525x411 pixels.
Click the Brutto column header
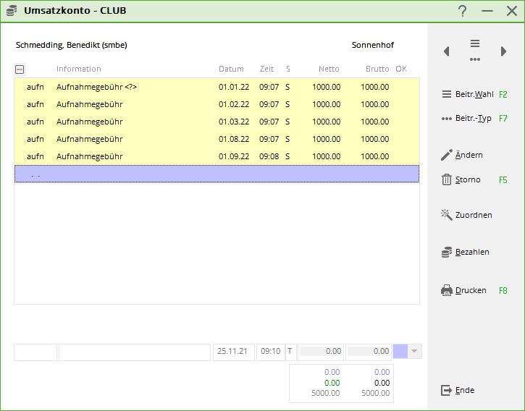(x=377, y=69)
